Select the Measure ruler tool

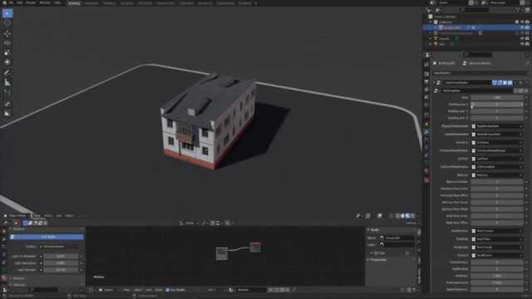point(7,82)
